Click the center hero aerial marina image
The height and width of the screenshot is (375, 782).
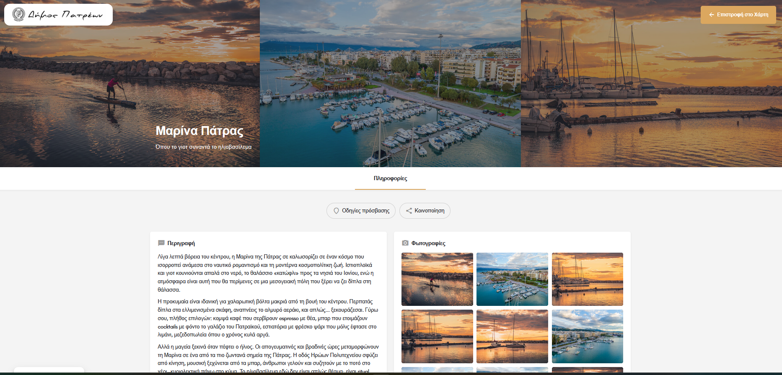pos(390,84)
